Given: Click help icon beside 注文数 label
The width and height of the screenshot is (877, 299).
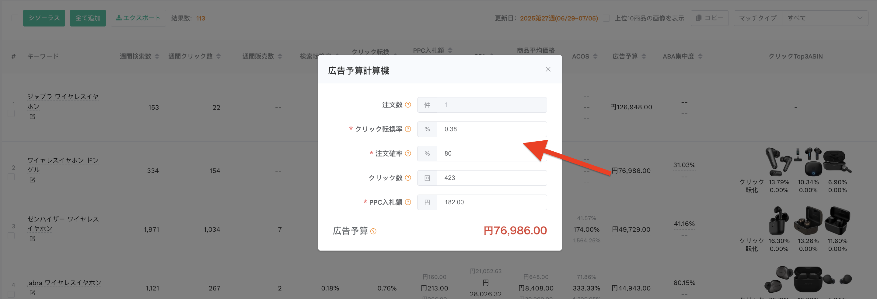Looking at the screenshot, I should [408, 105].
